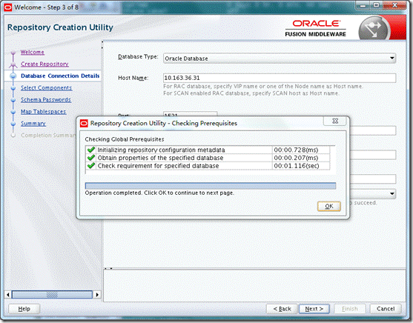This screenshot has height=323, width=413.
Task: Close the Checking Prerequisites dialog
Action: pyautogui.click(x=334, y=121)
